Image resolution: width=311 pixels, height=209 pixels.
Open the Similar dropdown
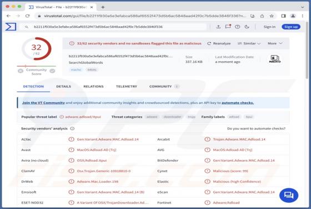coord(249,43)
